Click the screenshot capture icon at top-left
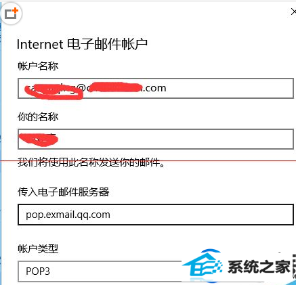The image size is (296, 285). pos(12,14)
